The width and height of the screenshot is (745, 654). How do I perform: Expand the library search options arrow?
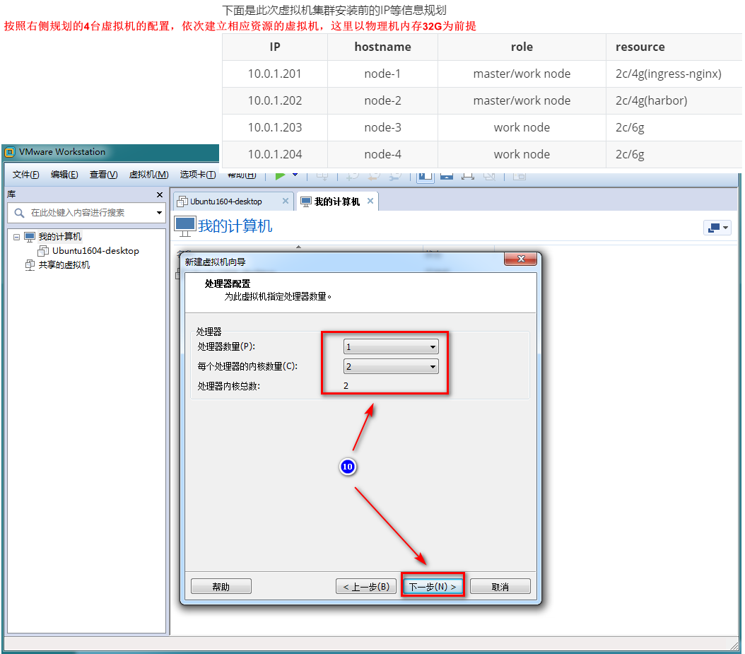coord(159,213)
